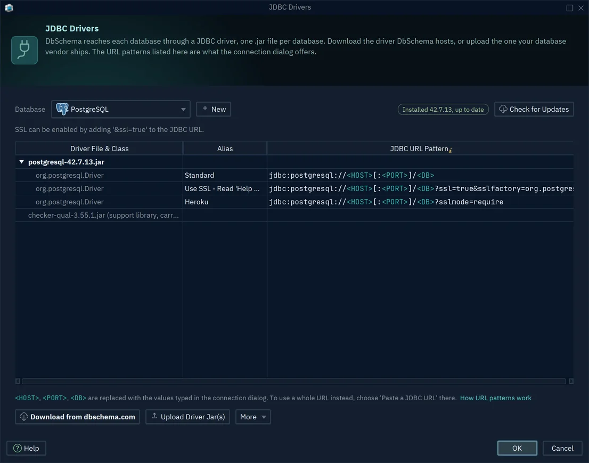This screenshot has width=589, height=463.
Task: Click Upload Driver Jar(s) button
Action: tap(187, 417)
